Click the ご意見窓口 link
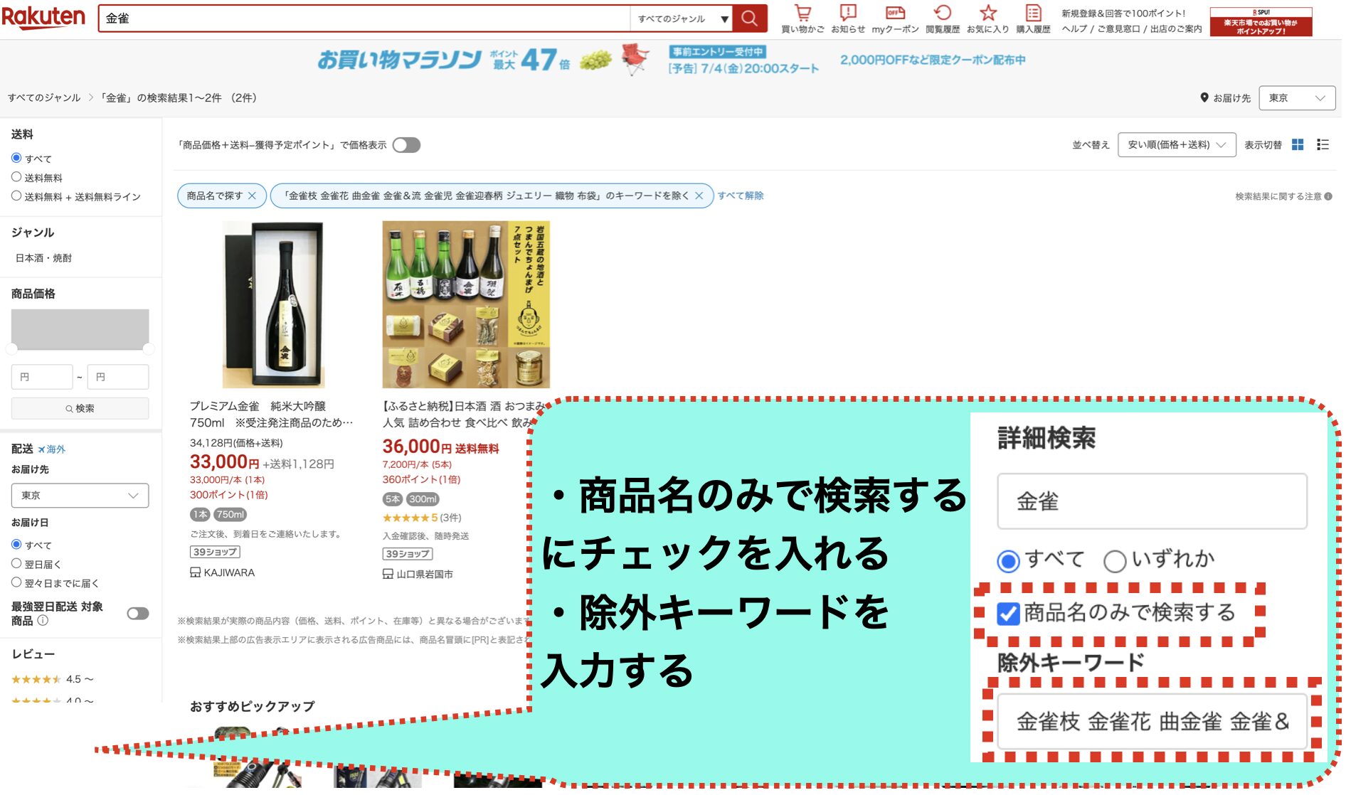This screenshot has height=795, width=1346. point(1118,29)
